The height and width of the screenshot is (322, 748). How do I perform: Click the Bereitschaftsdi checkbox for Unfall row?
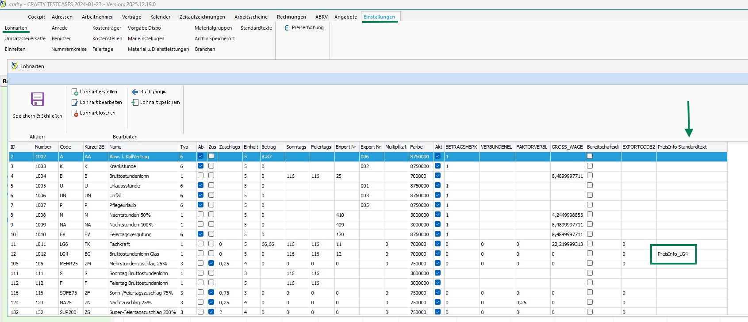[x=590, y=195]
